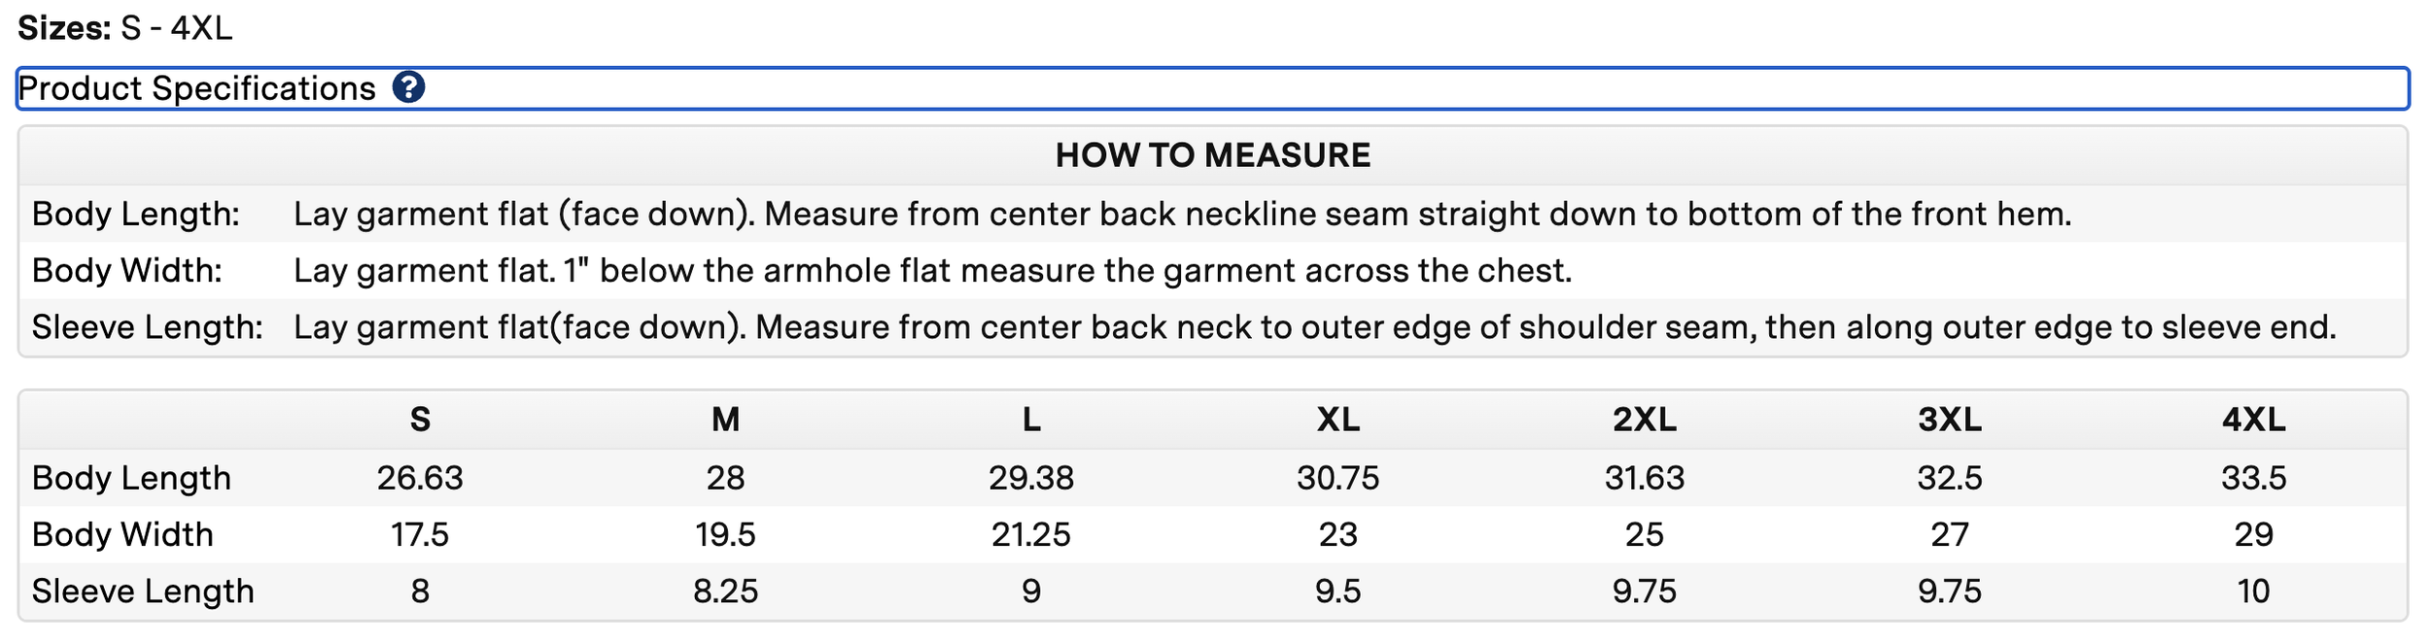
Task: Click the Body Width row label in size table
Action: [122, 534]
